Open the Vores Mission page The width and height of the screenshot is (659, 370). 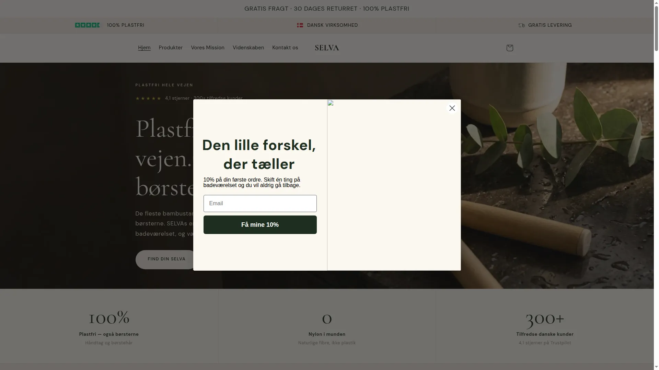click(x=208, y=48)
